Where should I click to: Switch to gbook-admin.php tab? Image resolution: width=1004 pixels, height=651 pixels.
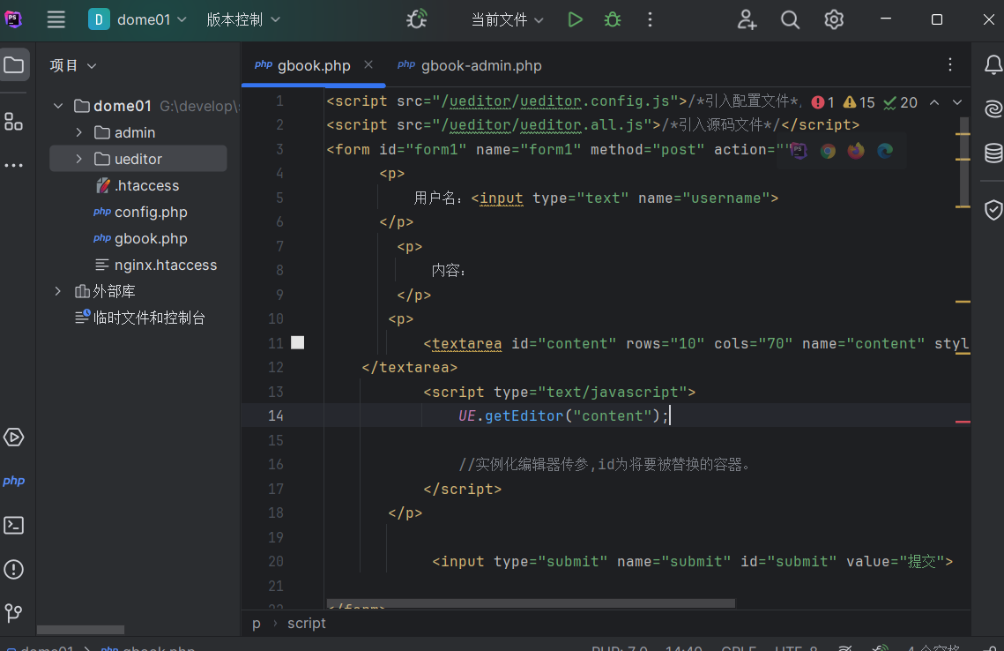469,65
